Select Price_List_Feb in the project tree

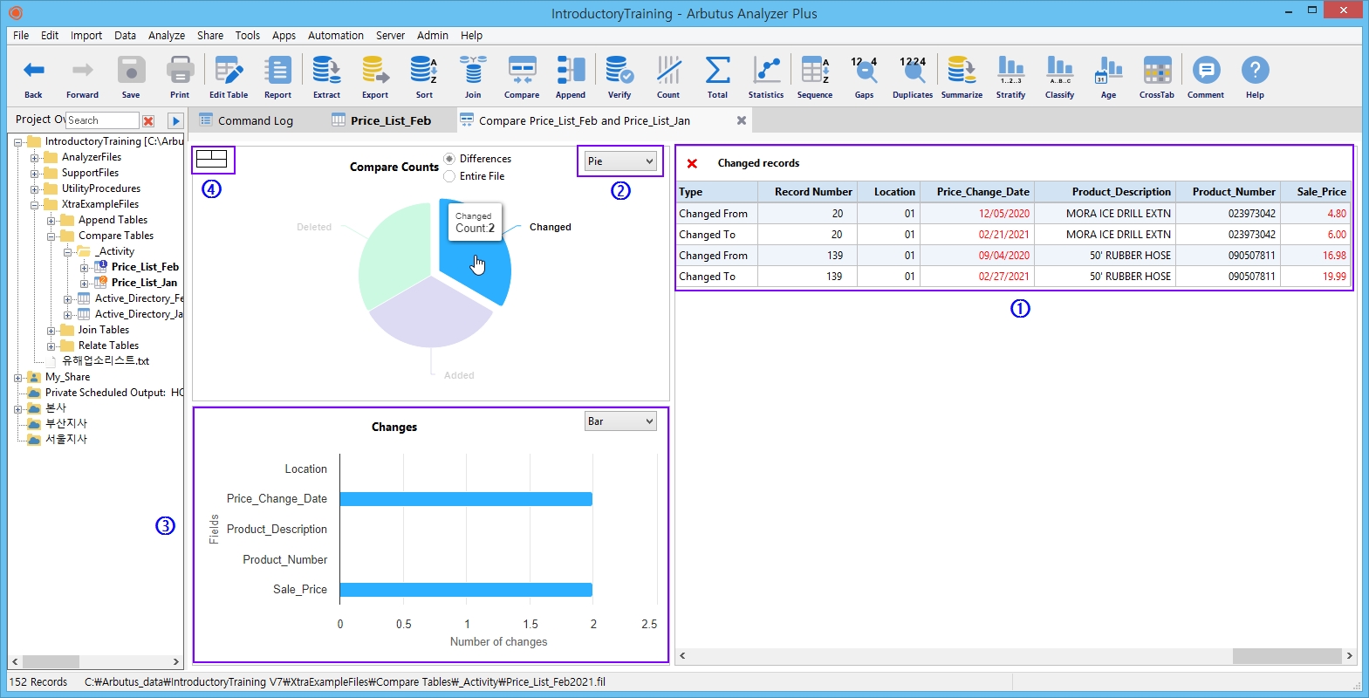145,267
